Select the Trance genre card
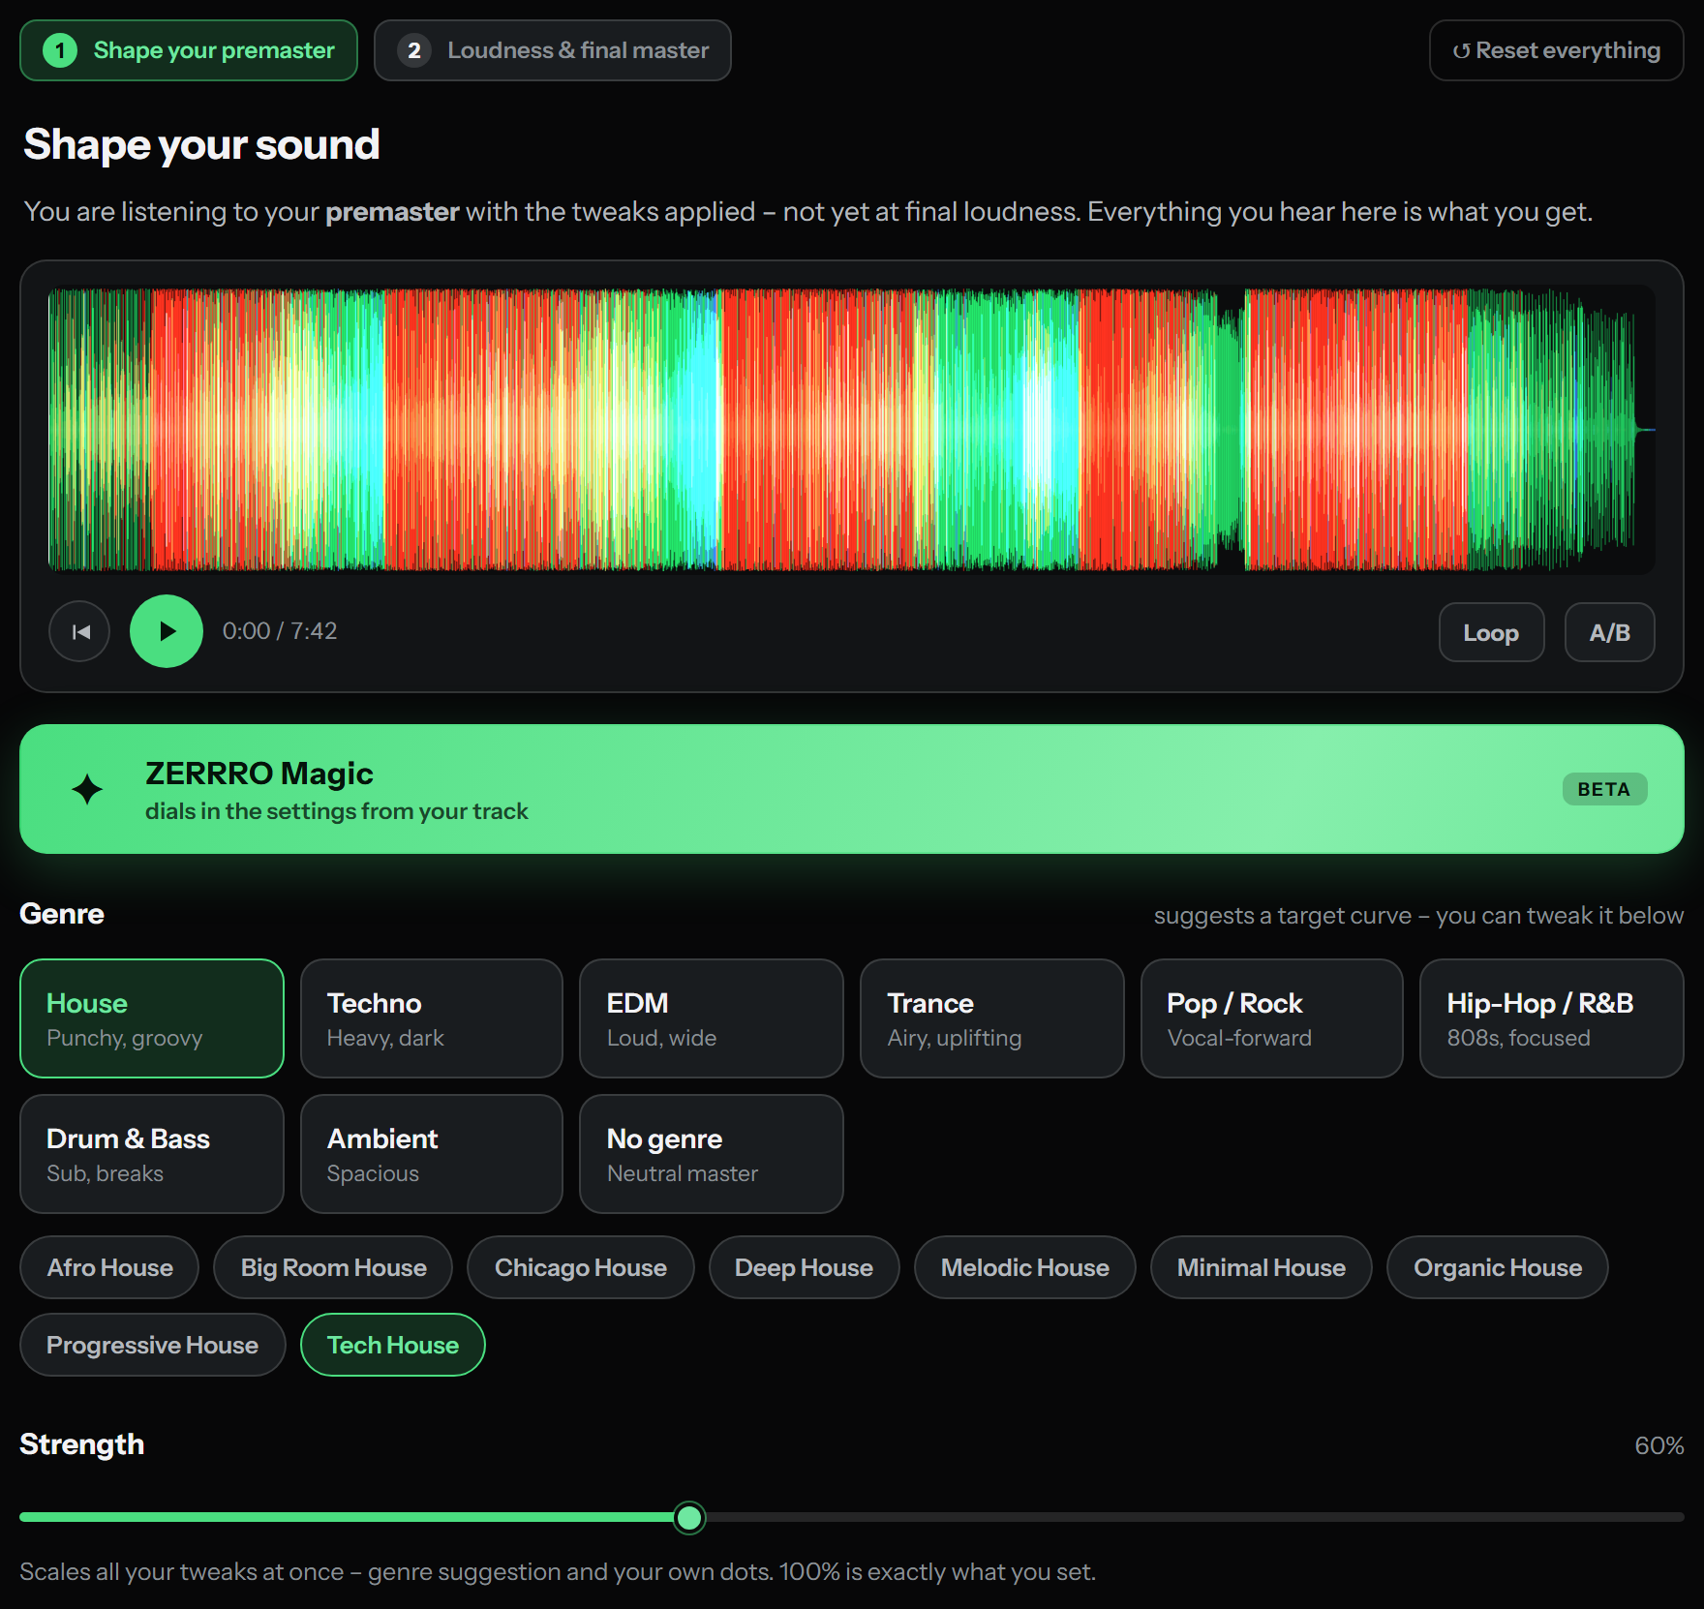The height and width of the screenshot is (1609, 1704). point(992,1018)
